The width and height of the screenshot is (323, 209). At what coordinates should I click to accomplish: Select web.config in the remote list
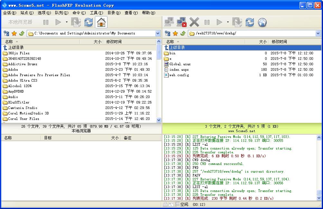coord(179,75)
